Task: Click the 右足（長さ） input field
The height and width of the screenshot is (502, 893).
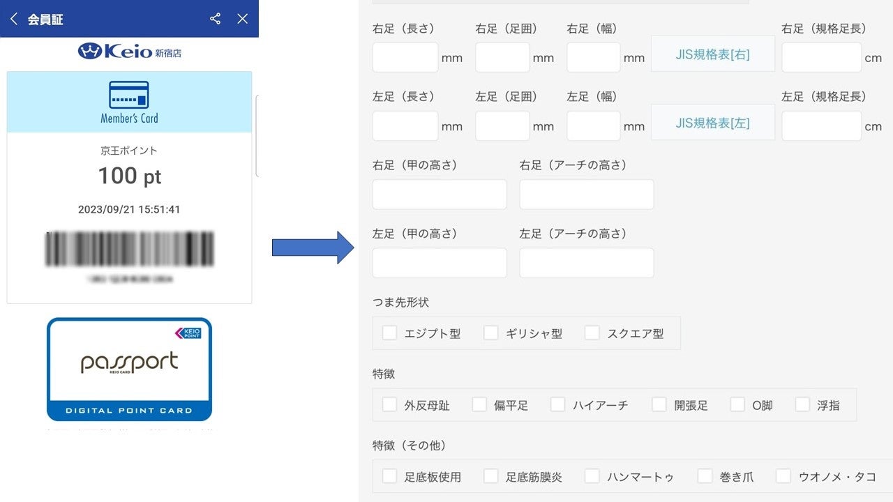Action: [405, 58]
